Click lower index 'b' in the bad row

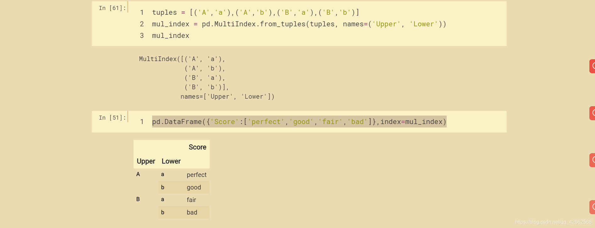pyautogui.click(x=163, y=212)
